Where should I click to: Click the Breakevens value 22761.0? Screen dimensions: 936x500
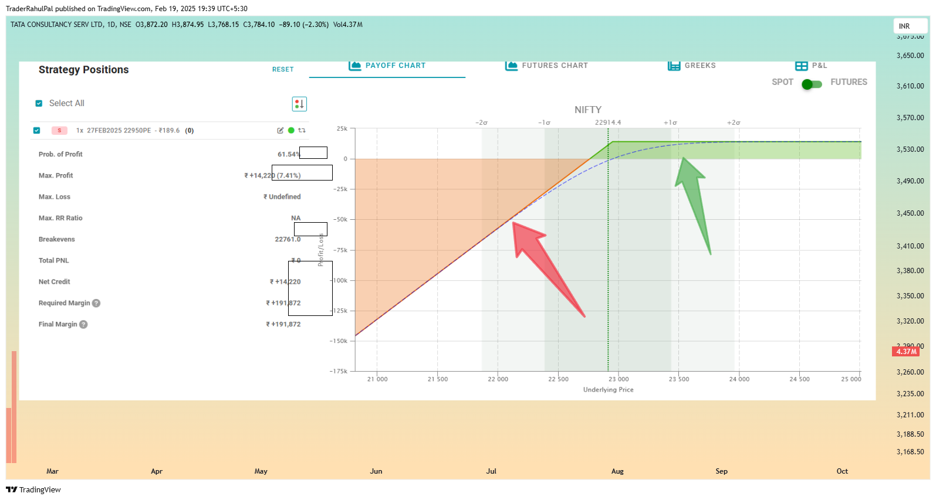click(288, 239)
